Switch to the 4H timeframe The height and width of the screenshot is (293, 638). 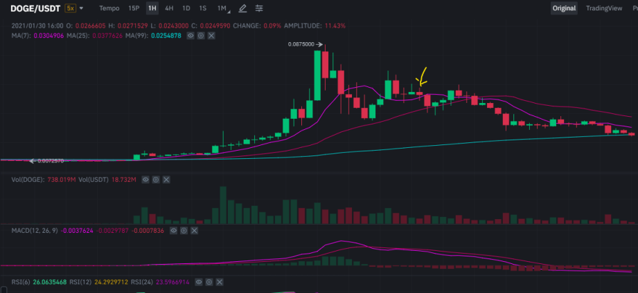coord(169,8)
